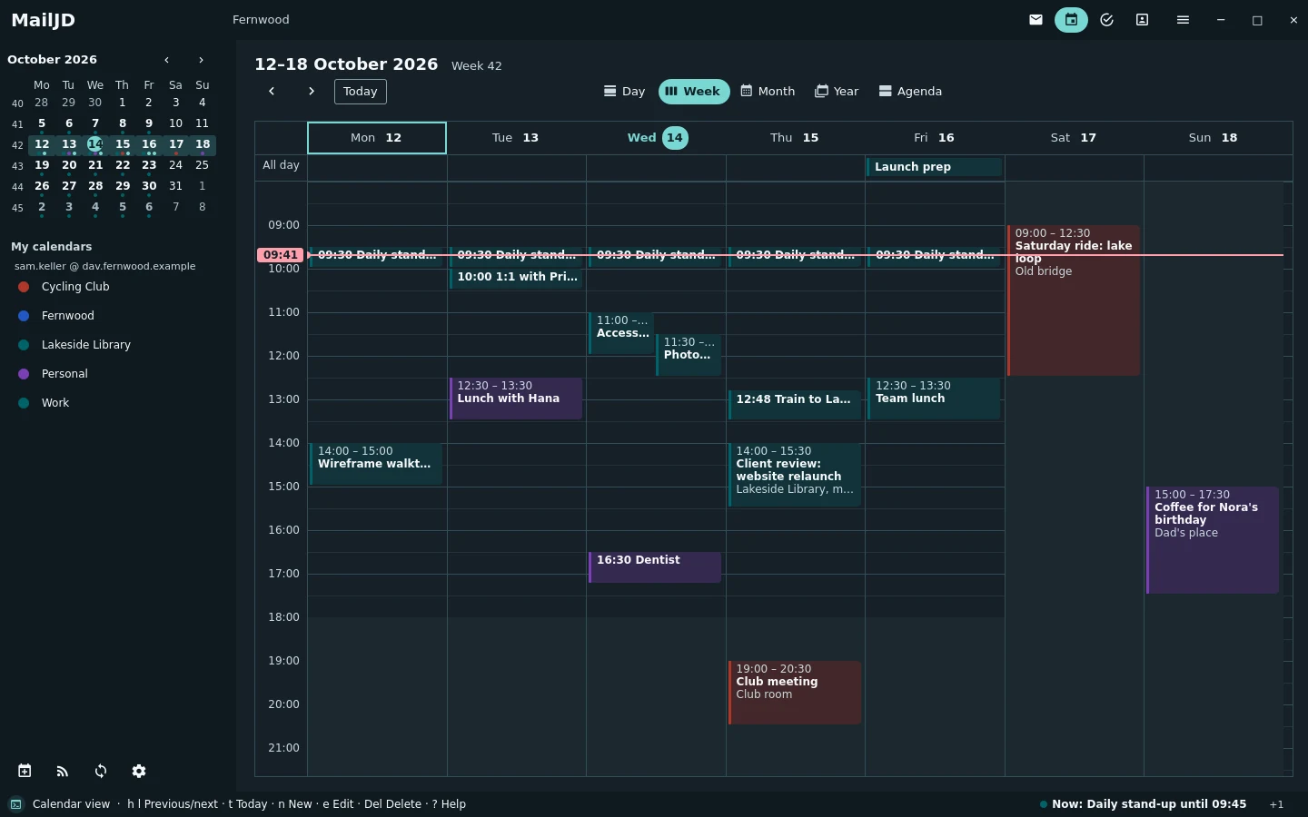
Task: Open the Wireframe walkthrough event
Action: coord(376,464)
